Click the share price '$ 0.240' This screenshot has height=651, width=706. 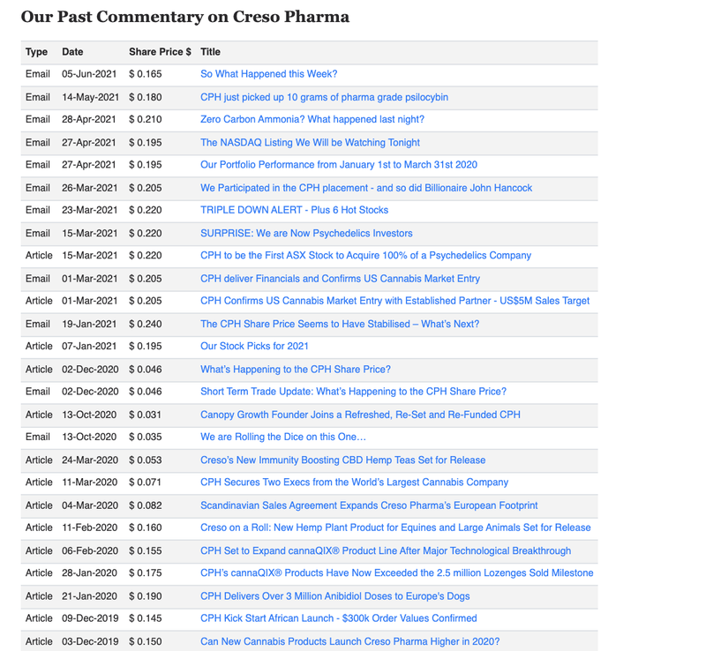pos(145,325)
